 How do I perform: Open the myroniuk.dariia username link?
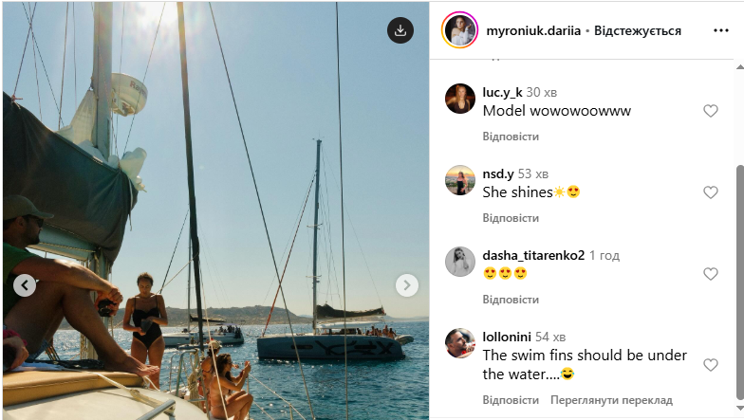(x=532, y=30)
